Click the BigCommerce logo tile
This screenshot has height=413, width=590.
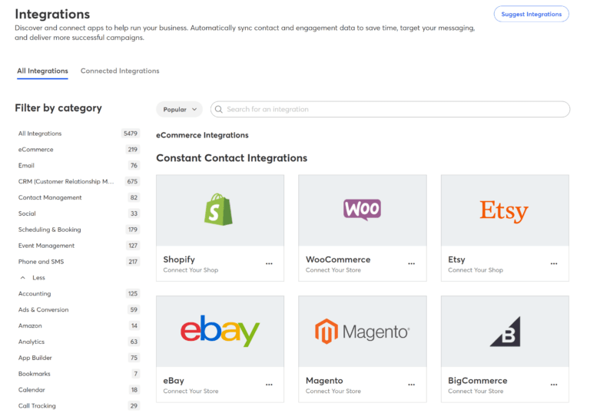coord(504,331)
